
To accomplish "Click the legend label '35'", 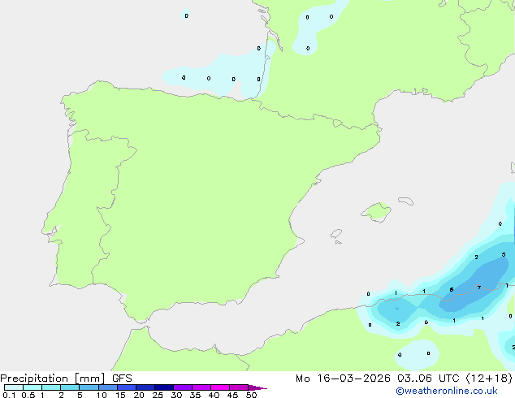I will point(195,395).
